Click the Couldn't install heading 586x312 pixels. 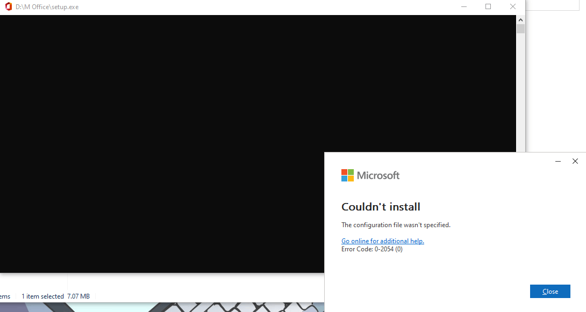(381, 207)
